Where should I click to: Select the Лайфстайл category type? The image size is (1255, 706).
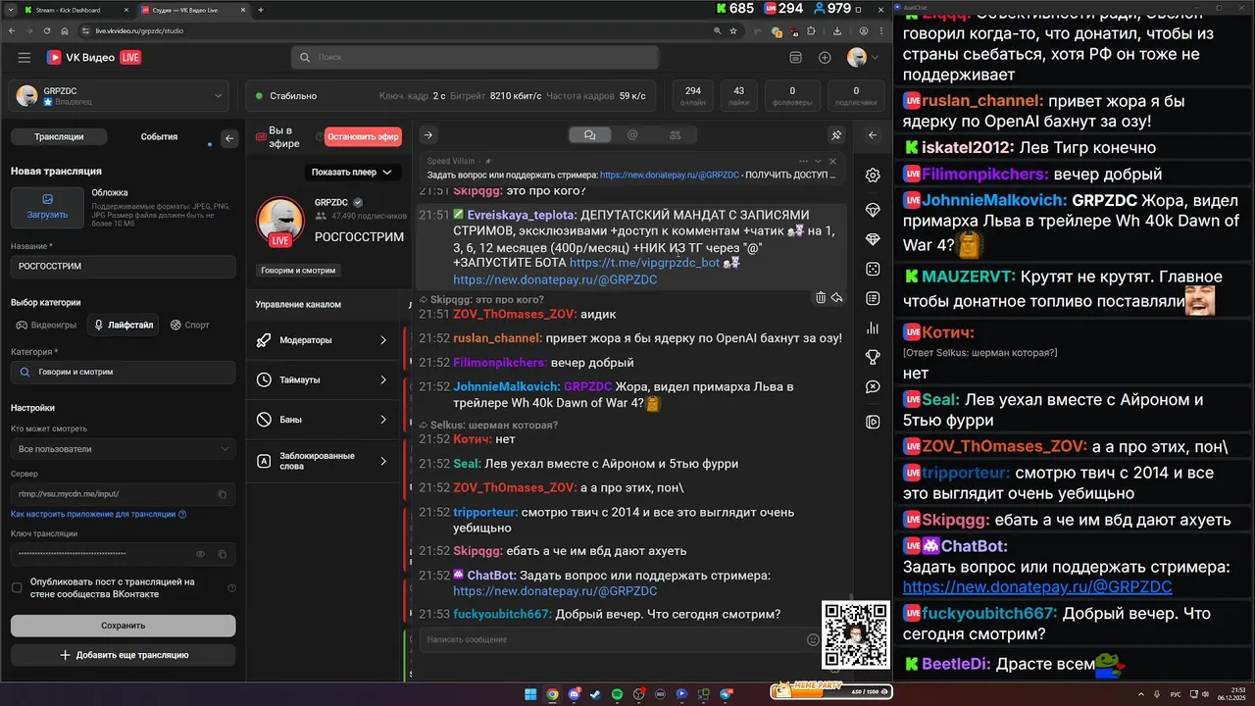[124, 325]
